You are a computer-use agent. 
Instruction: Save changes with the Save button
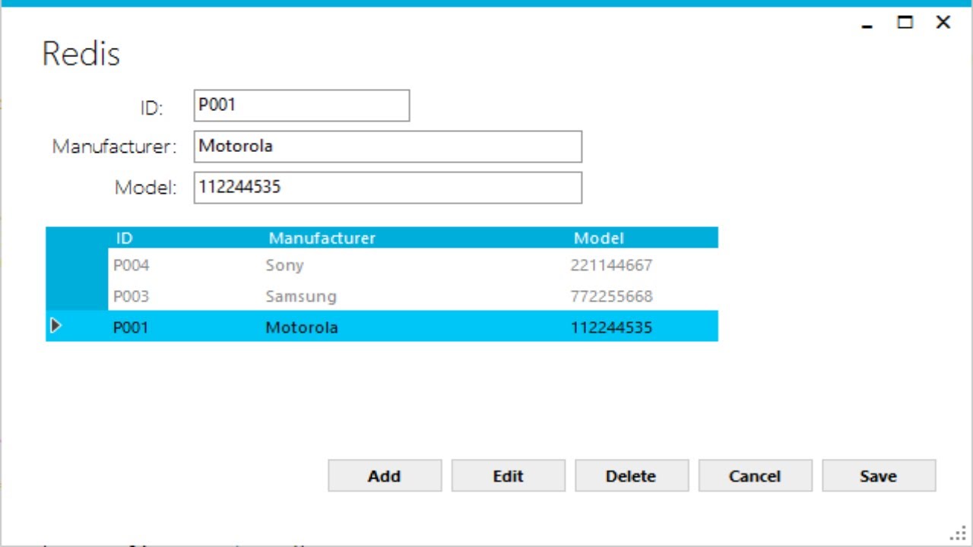point(879,476)
